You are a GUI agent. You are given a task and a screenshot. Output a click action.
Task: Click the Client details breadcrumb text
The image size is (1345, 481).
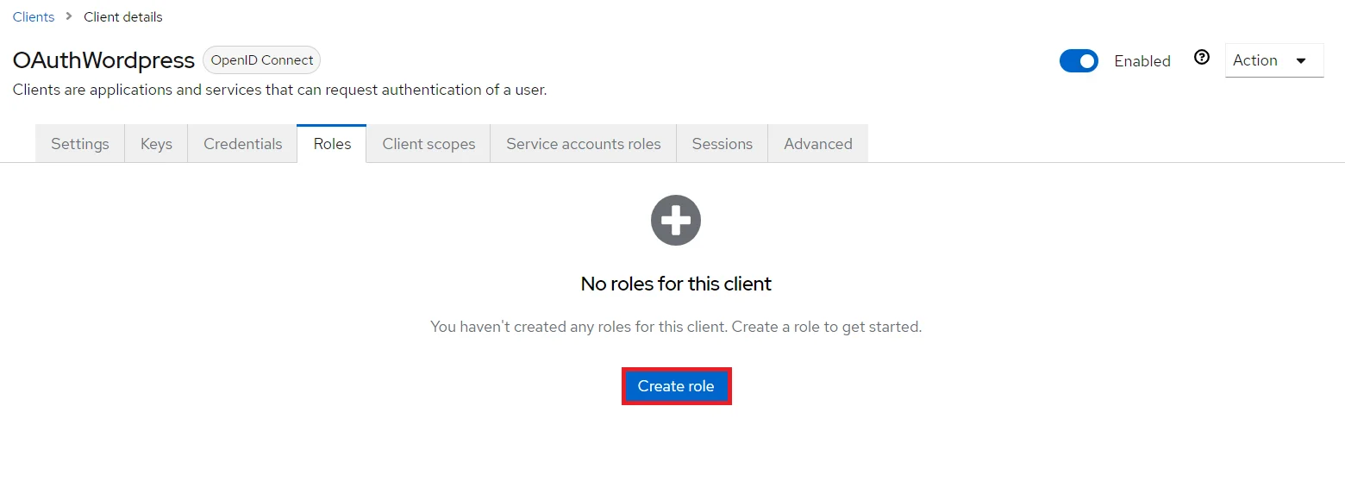[x=123, y=17]
